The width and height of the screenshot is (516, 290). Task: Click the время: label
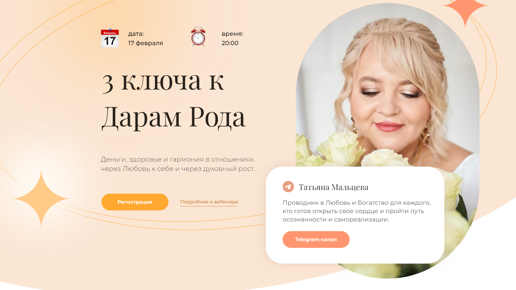point(232,34)
